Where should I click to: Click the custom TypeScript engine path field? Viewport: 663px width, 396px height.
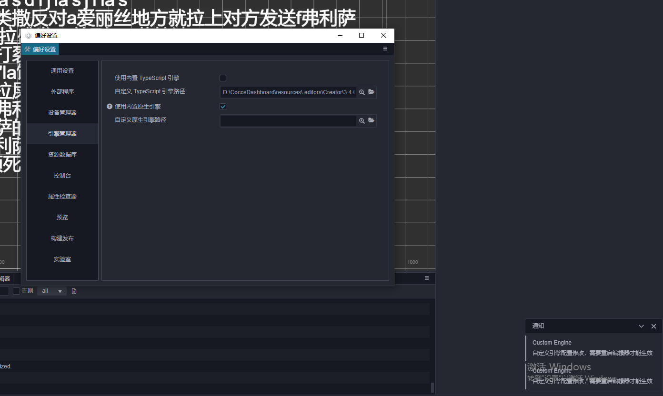pos(289,92)
